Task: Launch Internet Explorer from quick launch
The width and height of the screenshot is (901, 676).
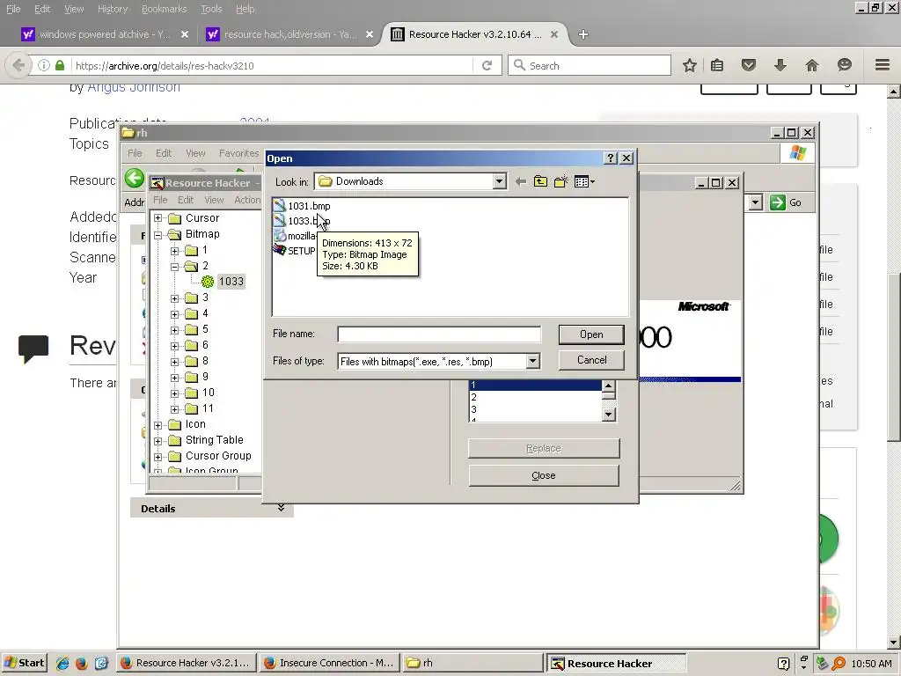Action: [x=62, y=664]
